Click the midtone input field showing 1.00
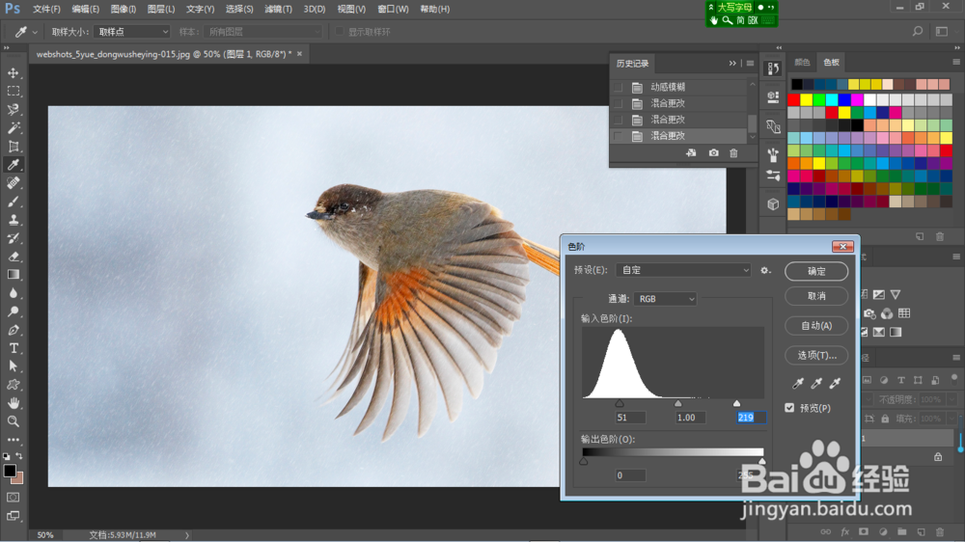The height and width of the screenshot is (542, 965). [x=690, y=418]
